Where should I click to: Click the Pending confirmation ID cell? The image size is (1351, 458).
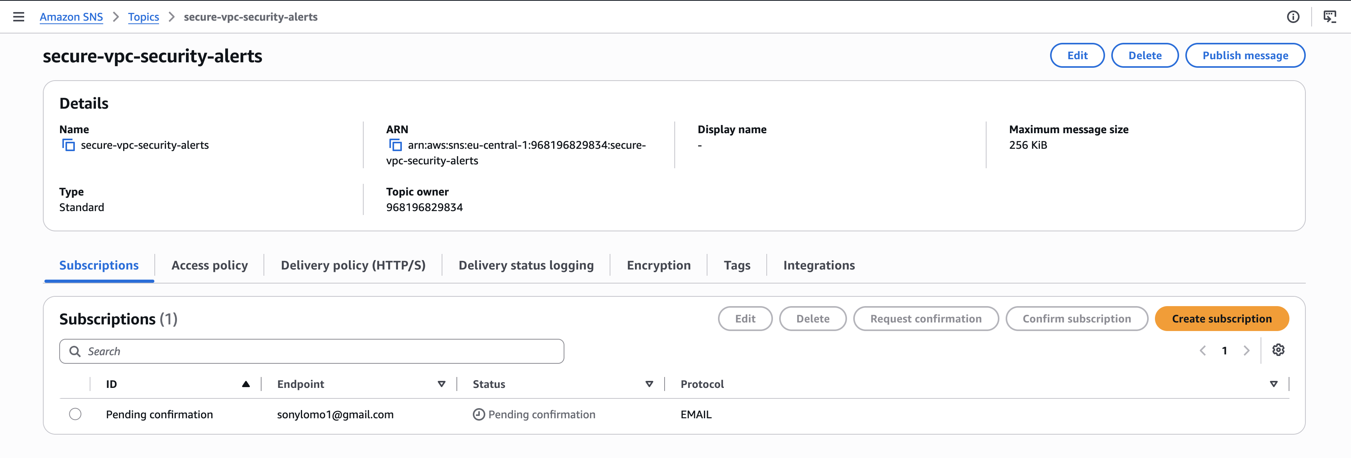click(x=159, y=414)
